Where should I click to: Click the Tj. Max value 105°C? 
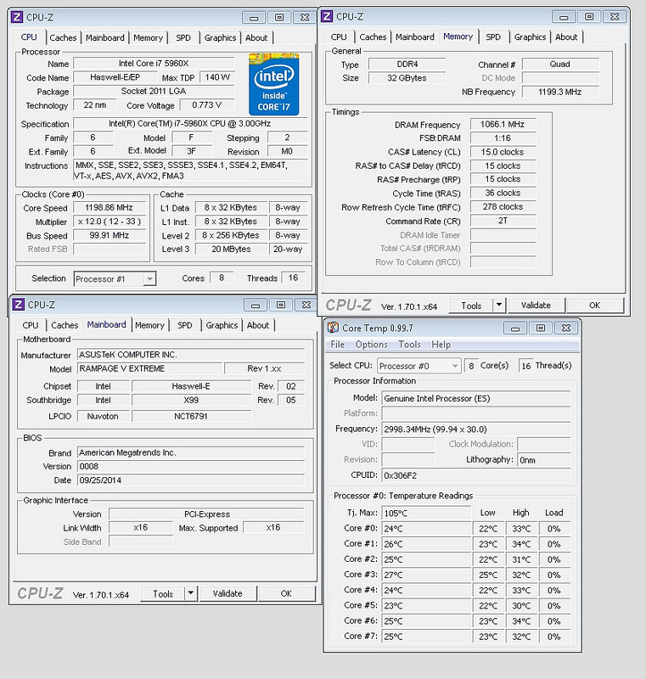click(426, 513)
